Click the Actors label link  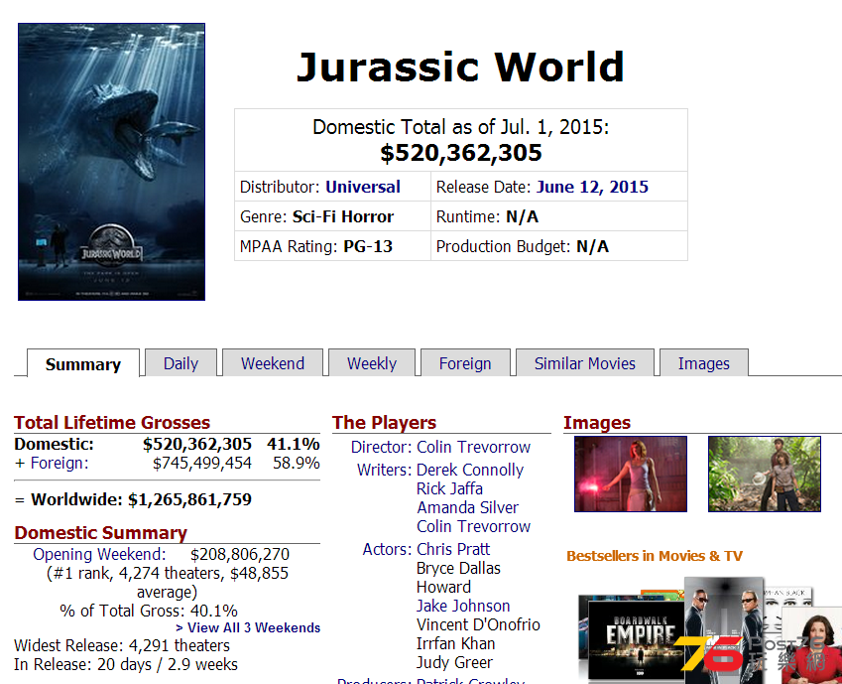387,549
